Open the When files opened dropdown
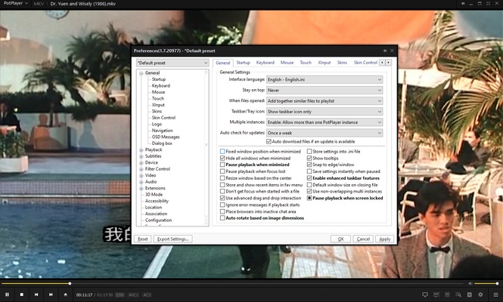 point(324,101)
